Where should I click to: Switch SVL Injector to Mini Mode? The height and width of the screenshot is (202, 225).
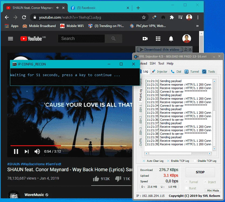point(213,190)
